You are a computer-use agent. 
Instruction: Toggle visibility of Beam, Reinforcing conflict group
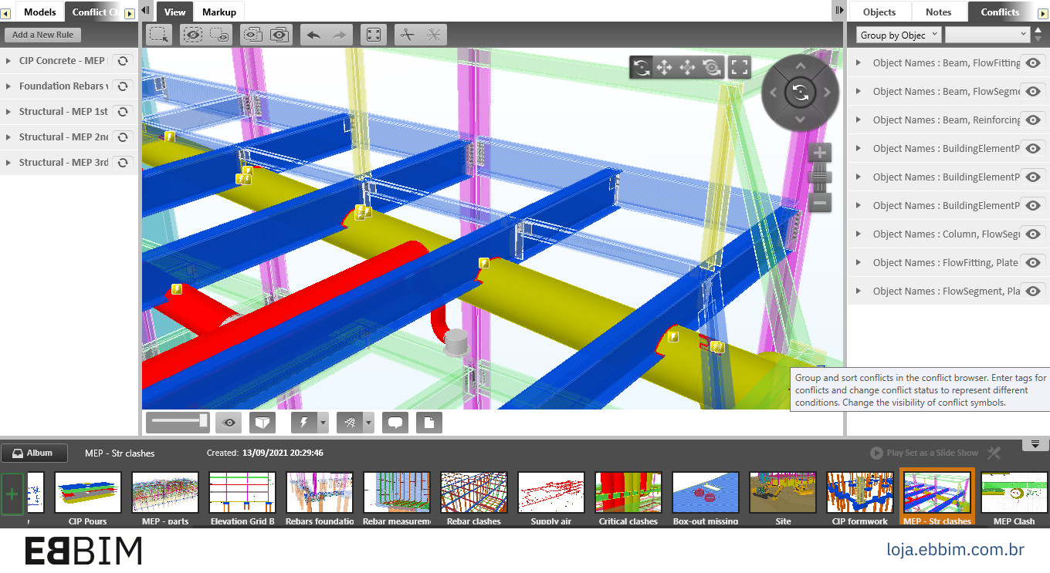click(1034, 120)
